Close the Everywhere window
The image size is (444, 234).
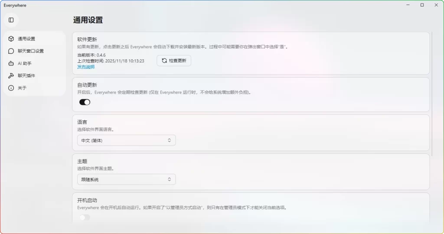pyautogui.click(x=436, y=5)
